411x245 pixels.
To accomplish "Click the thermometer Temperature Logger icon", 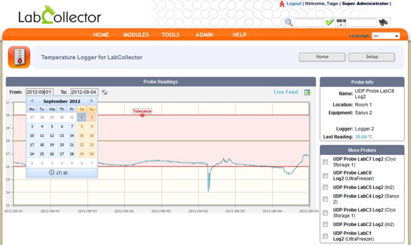I will coord(19,57).
